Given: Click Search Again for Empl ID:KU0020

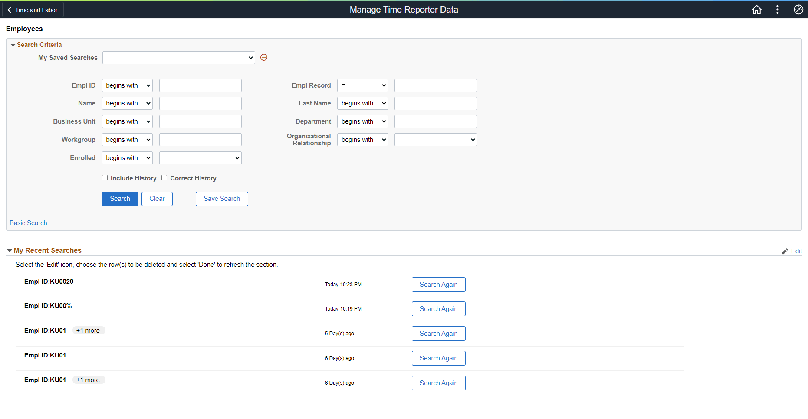Looking at the screenshot, I should coord(438,284).
